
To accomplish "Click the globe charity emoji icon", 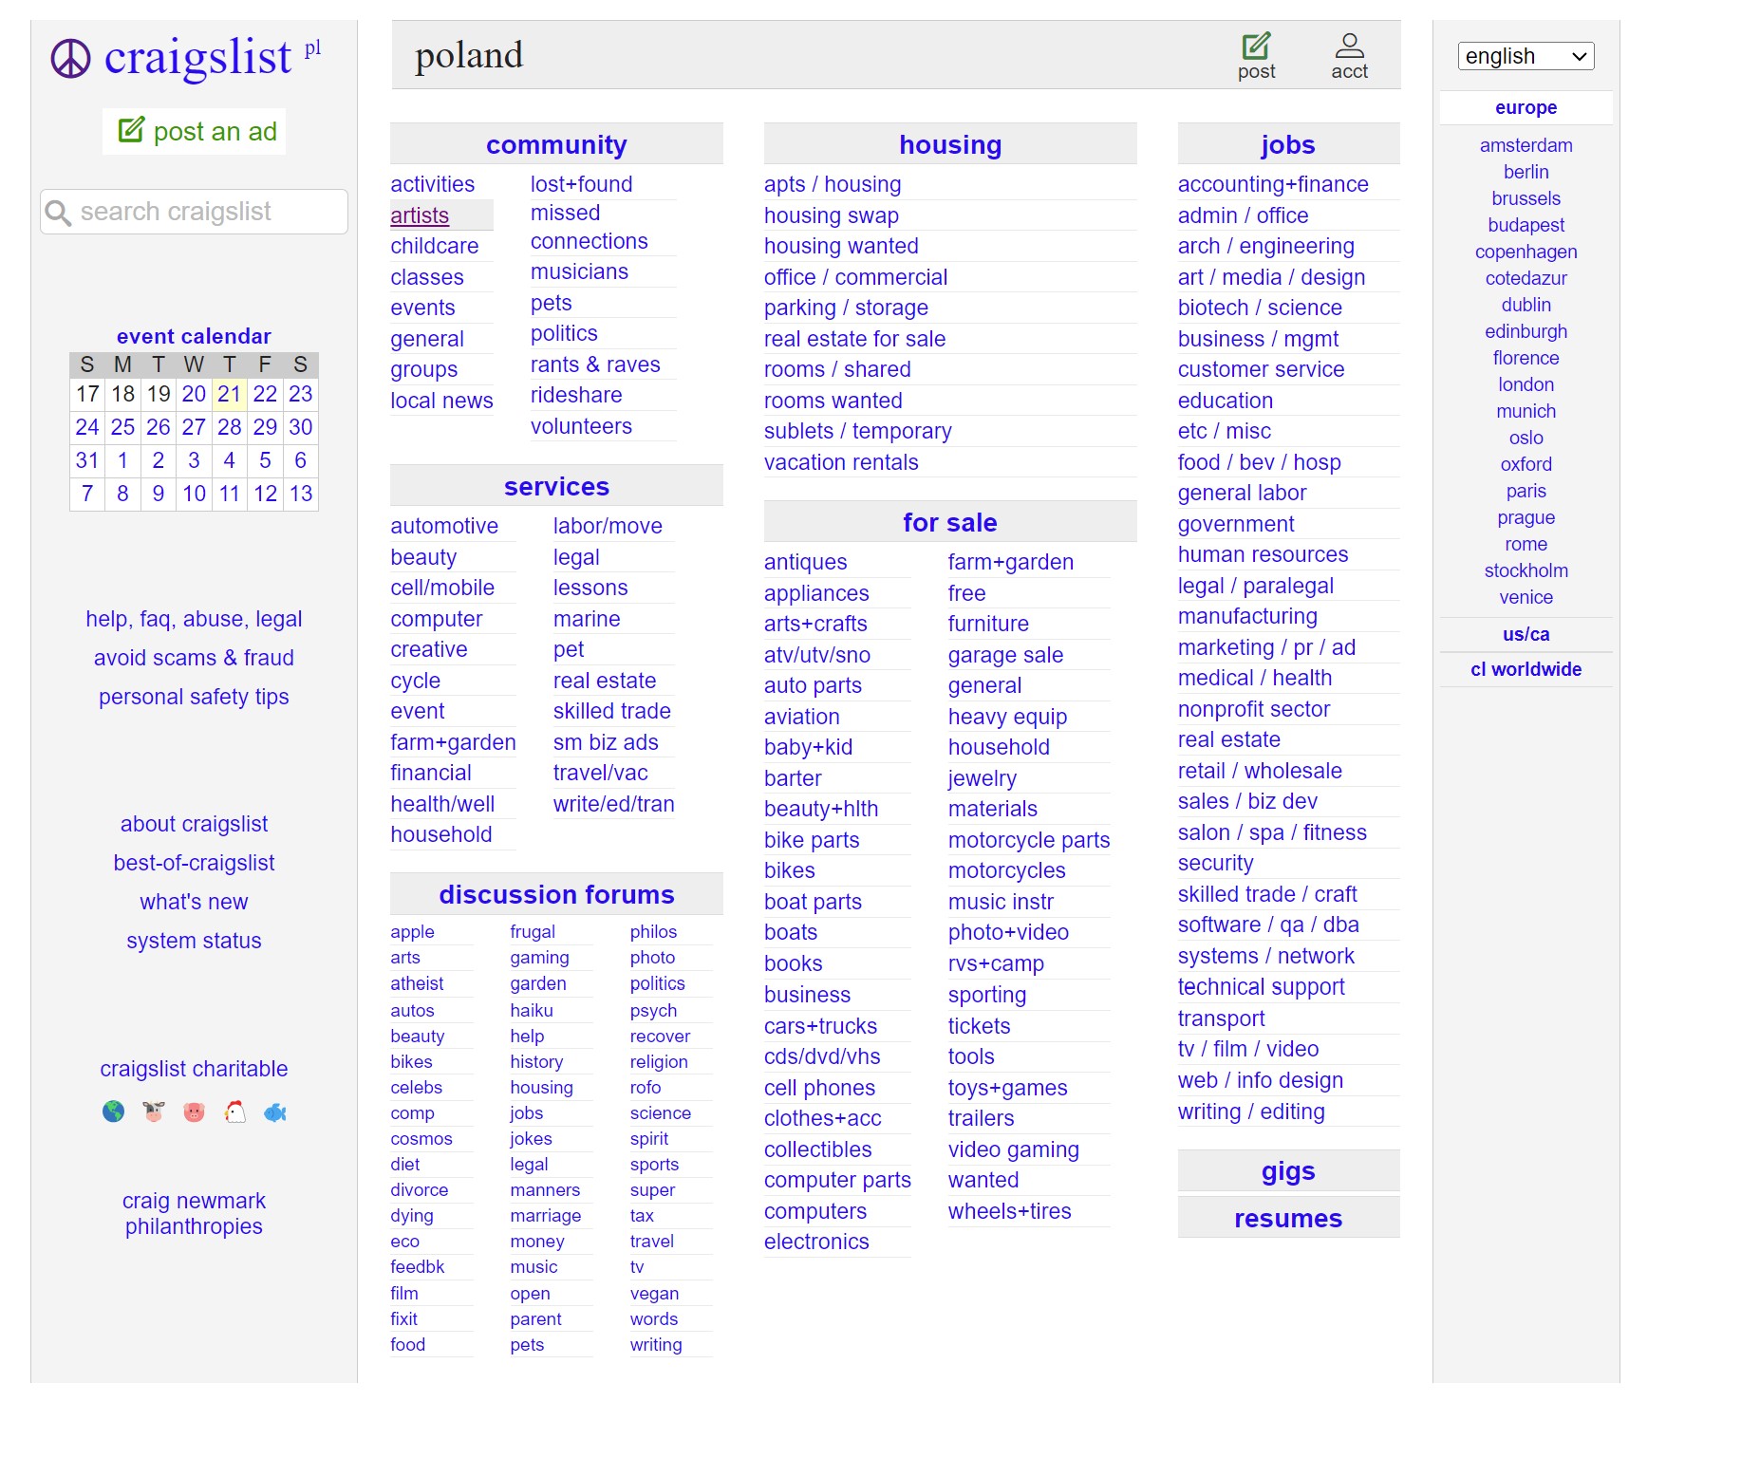I will (113, 1112).
